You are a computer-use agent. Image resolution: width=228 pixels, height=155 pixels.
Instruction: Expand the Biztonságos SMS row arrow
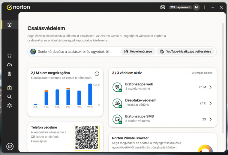click(210, 119)
